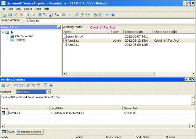Viewport: 196px width, 139px height.
Task: Uncheck the form1.cs pending checkin checkbox
Action: coord(3,113)
